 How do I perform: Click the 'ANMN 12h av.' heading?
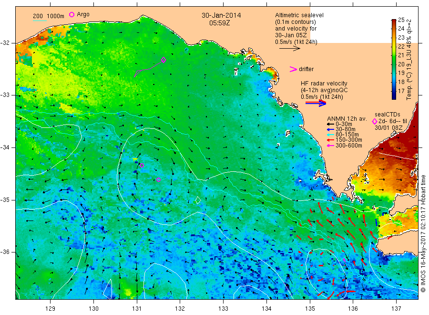click(347, 119)
